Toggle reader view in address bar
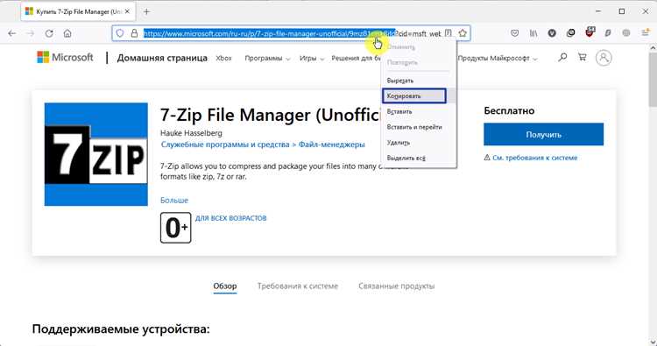The height and width of the screenshot is (346, 657). click(449, 33)
